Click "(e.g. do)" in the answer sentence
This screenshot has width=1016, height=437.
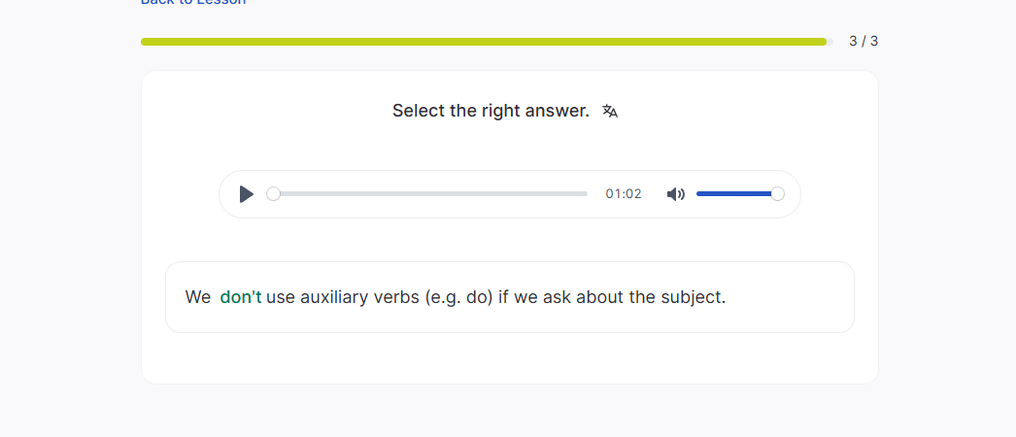tap(458, 297)
